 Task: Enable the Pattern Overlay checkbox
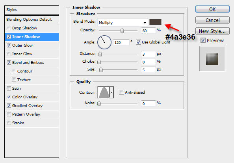point(9,114)
